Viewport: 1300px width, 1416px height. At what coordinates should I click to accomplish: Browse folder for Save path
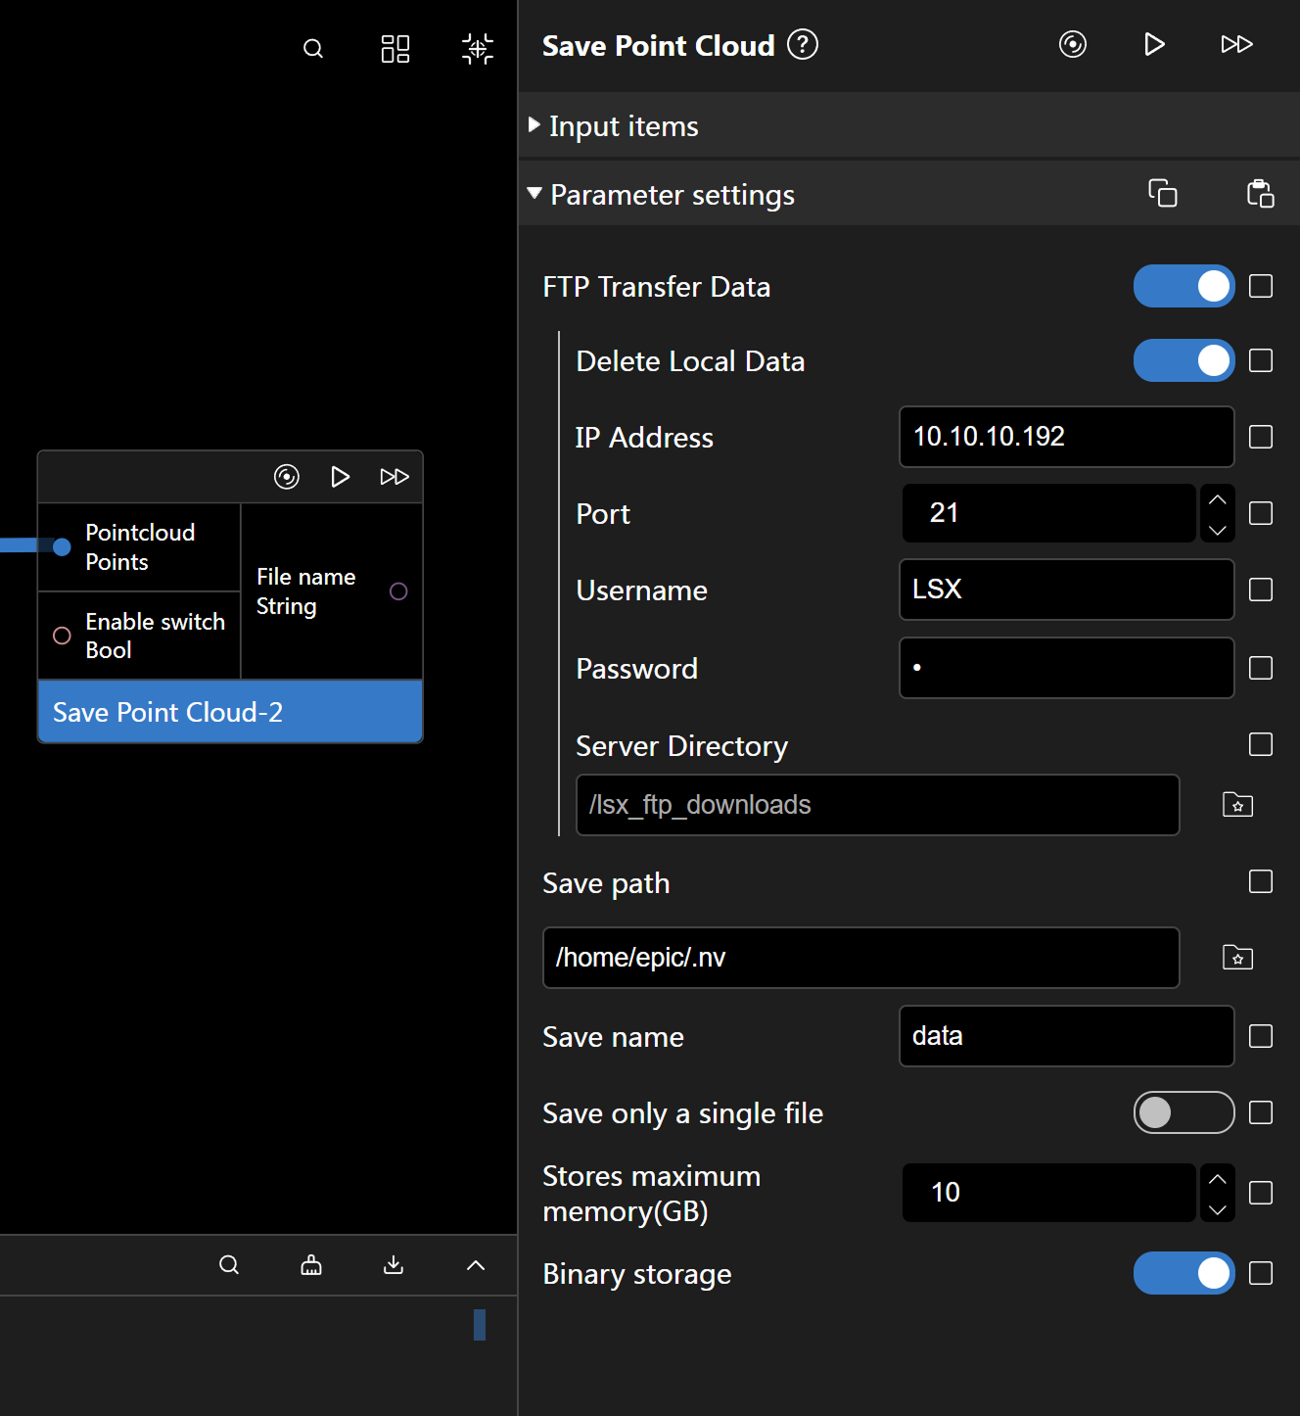click(x=1237, y=958)
